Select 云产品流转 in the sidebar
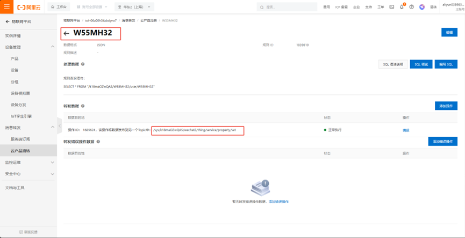This screenshot has width=465, height=238. pyautogui.click(x=20, y=151)
